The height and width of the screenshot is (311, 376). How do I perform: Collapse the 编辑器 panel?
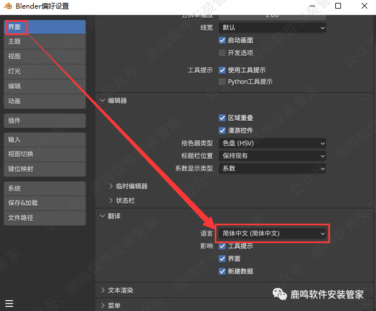[x=103, y=101]
